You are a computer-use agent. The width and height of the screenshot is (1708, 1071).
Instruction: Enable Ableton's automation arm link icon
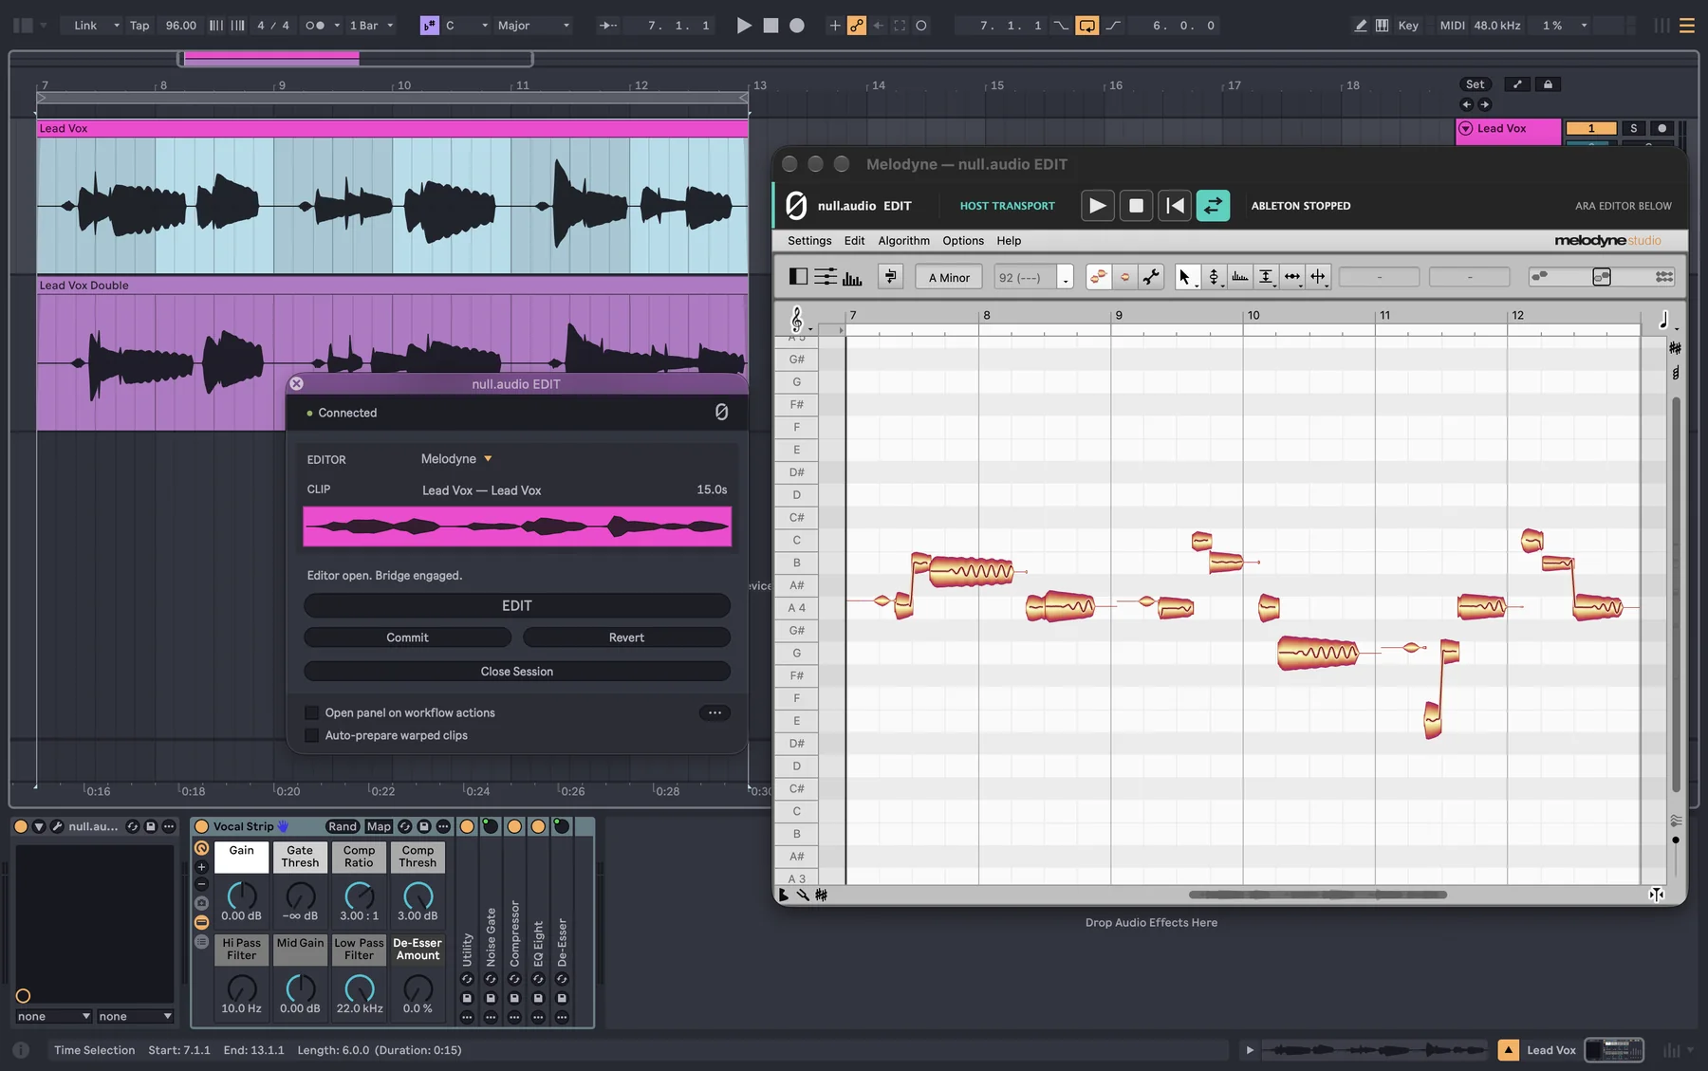click(857, 26)
